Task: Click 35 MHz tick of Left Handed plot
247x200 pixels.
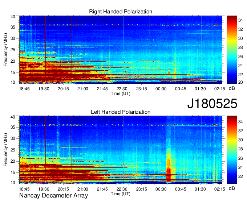Action: [x=13, y=127]
